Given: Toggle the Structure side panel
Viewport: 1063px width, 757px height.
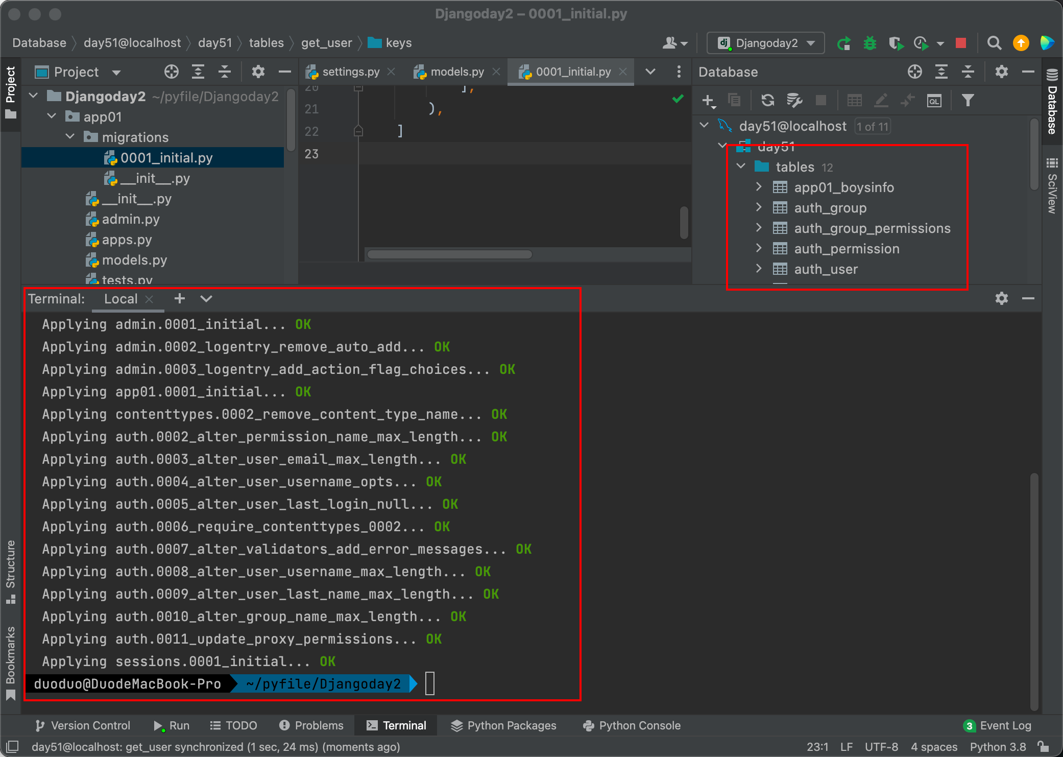Looking at the screenshot, I should pos(11,572).
